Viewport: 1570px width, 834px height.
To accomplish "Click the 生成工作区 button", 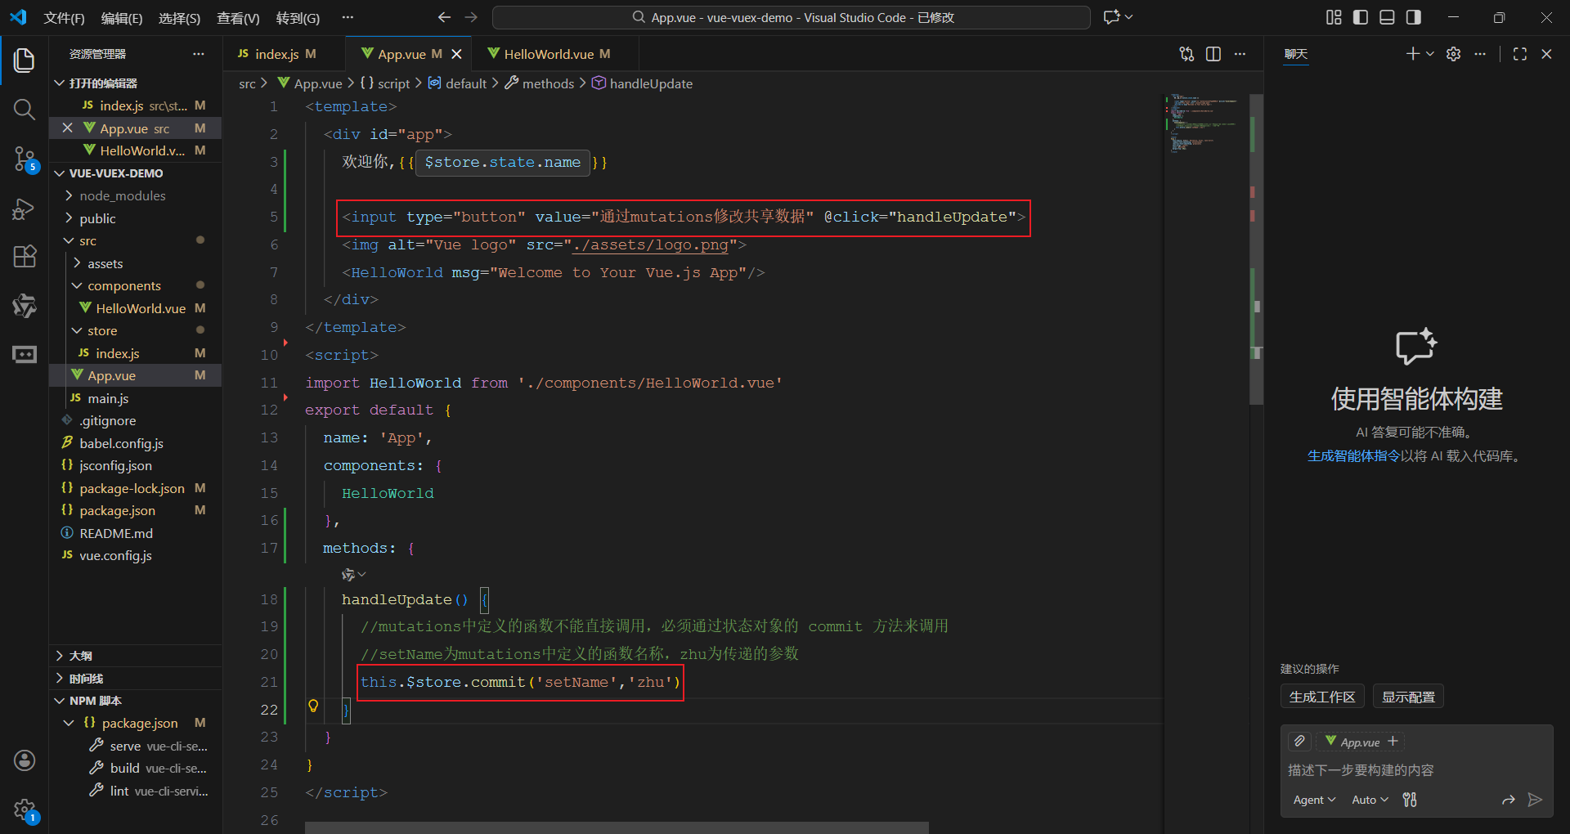I will 1322,697.
